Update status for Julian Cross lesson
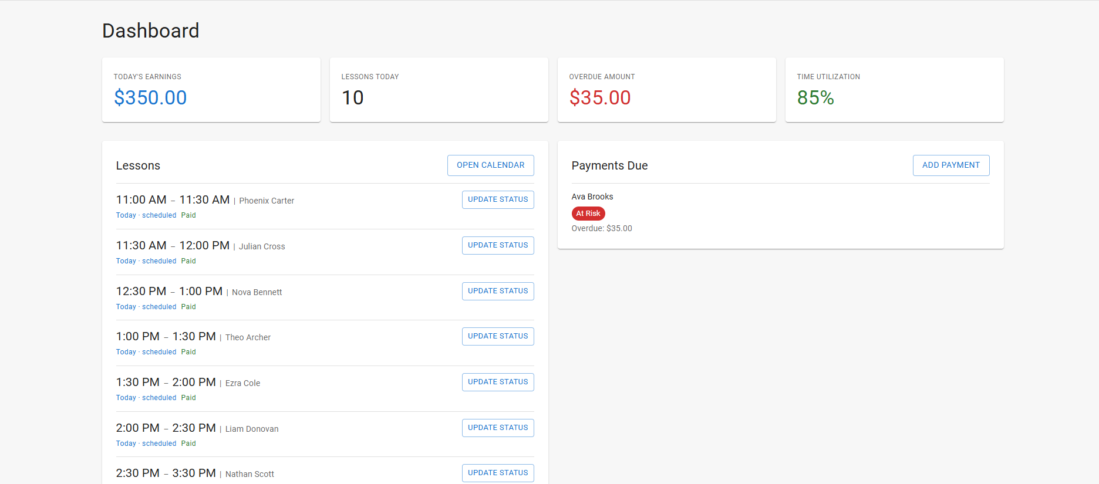 (498, 245)
